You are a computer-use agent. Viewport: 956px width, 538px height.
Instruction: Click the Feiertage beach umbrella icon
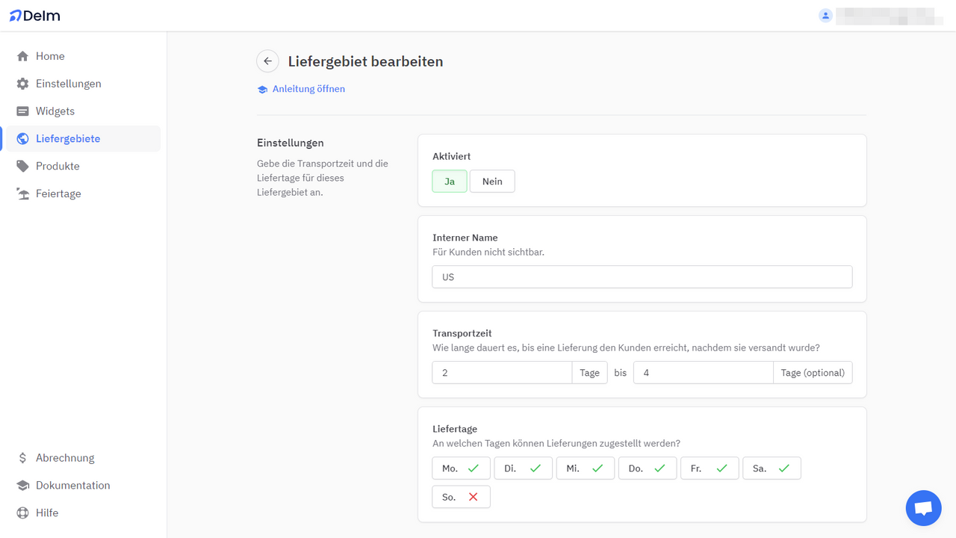[x=22, y=194]
